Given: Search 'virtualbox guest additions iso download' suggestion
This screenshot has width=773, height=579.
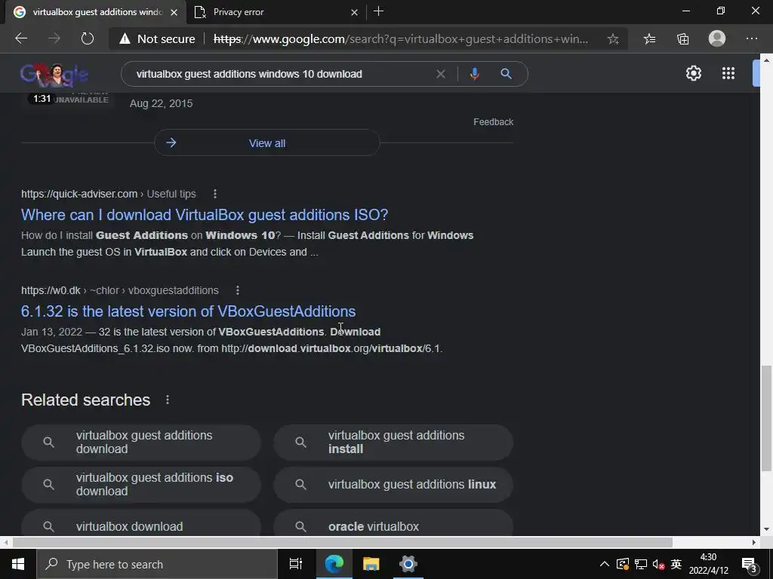Looking at the screenshot, I should pos(141,485).
